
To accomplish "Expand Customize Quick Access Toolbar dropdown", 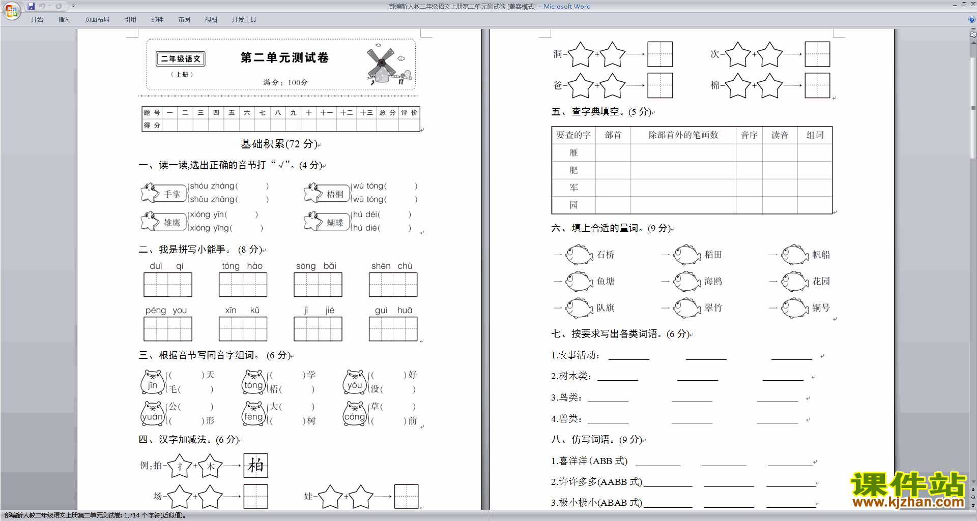I will click(x=73, y=6).
